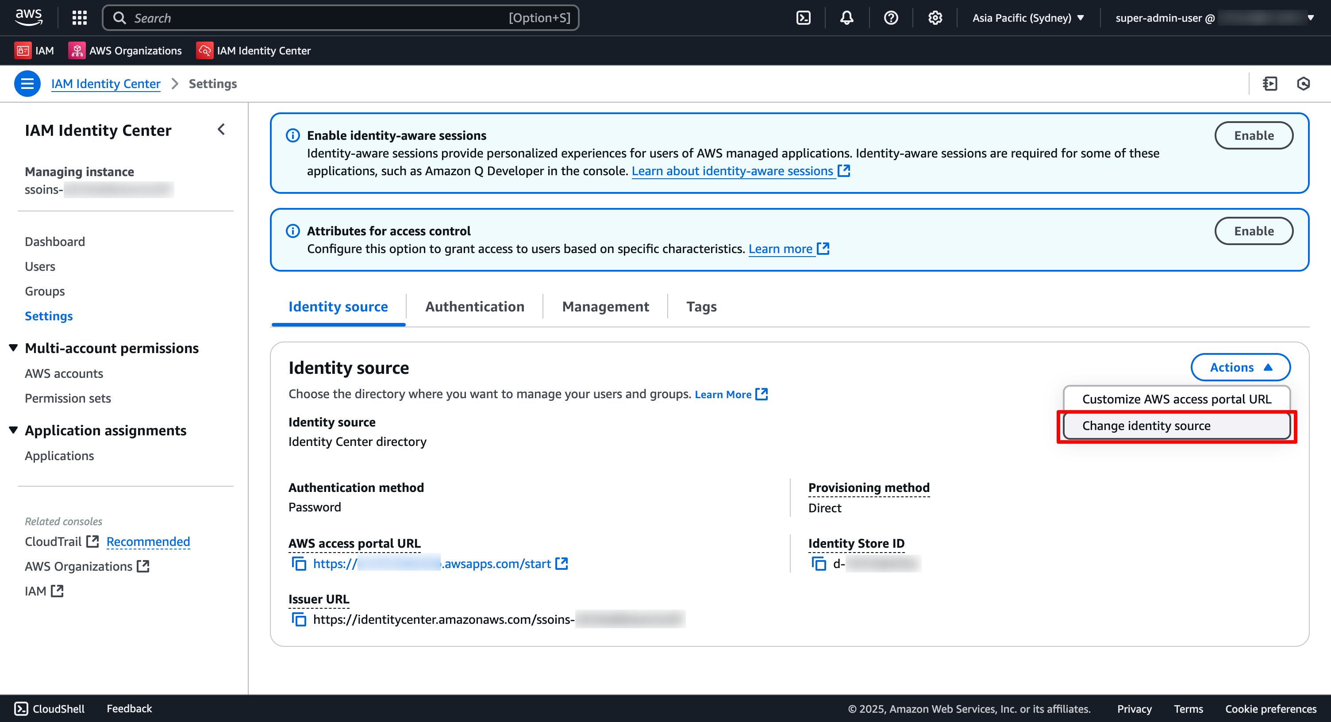Copy the Issuer URL

pyautogui.click(x=299, y=619)
